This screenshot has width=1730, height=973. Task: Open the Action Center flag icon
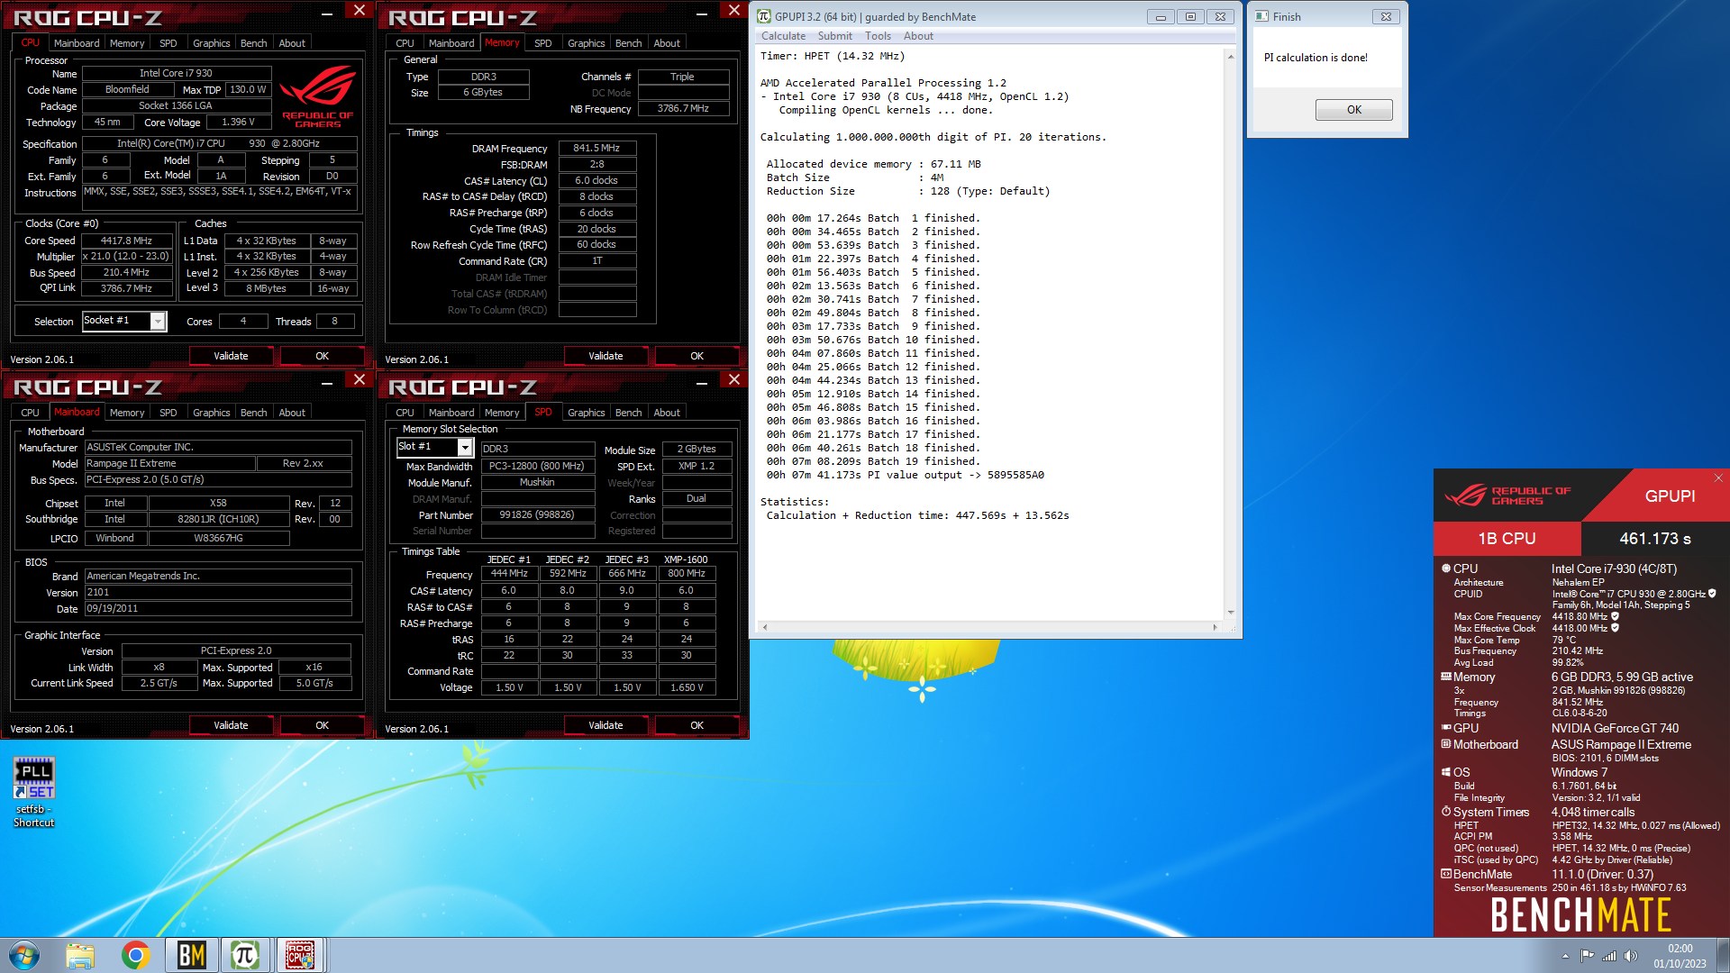tap(1587, 956)
